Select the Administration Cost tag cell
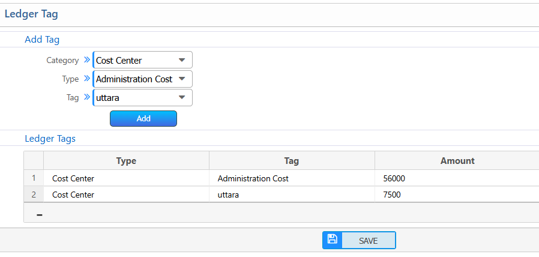 point(253,178)
